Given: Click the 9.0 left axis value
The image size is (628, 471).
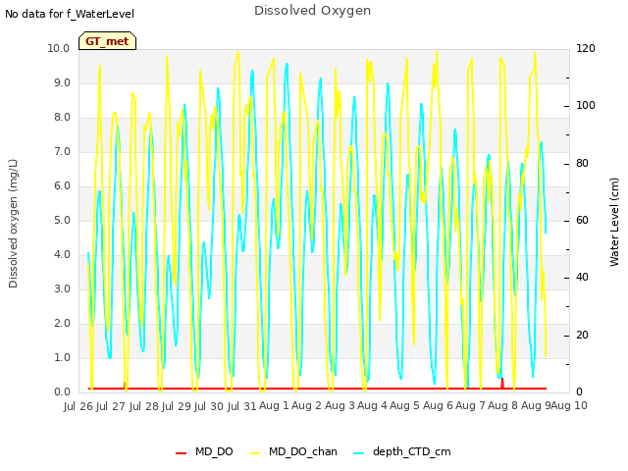Looking at the screenshot, I should [x=62, y=82].
